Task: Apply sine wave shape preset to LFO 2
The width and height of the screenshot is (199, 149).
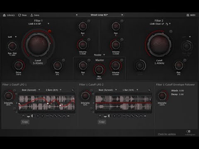Action: (x=129, y=116)
